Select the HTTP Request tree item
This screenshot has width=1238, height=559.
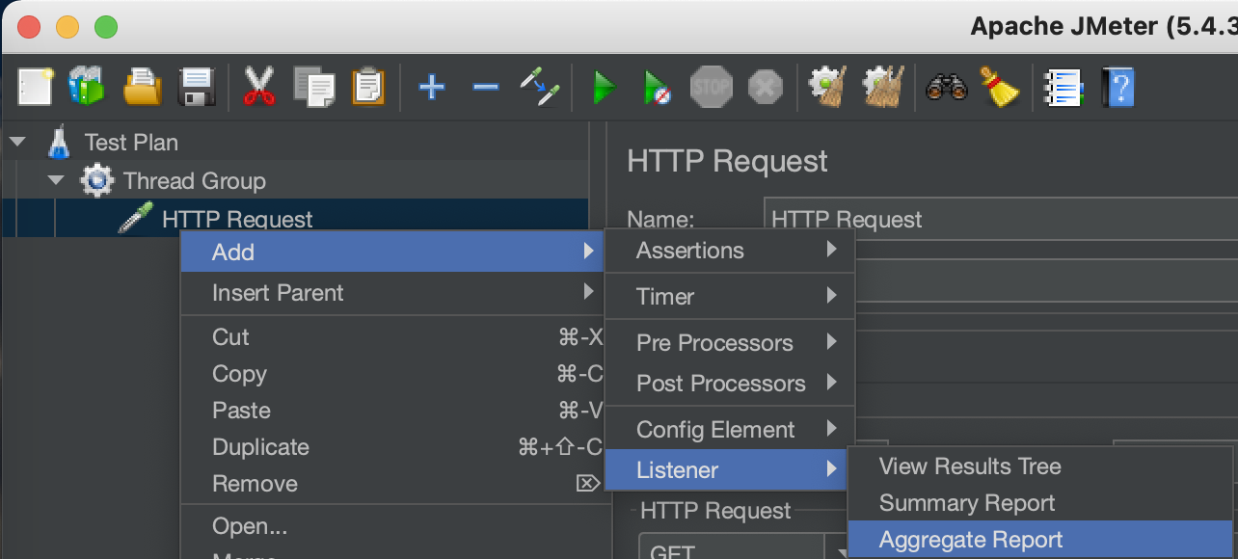point(237,220)
